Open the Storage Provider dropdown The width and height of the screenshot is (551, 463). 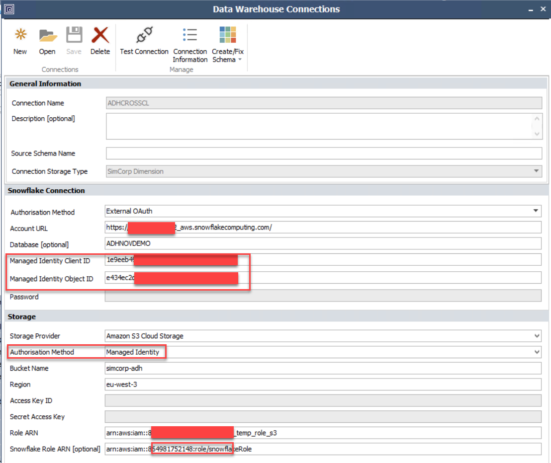(x=537, y=336)
